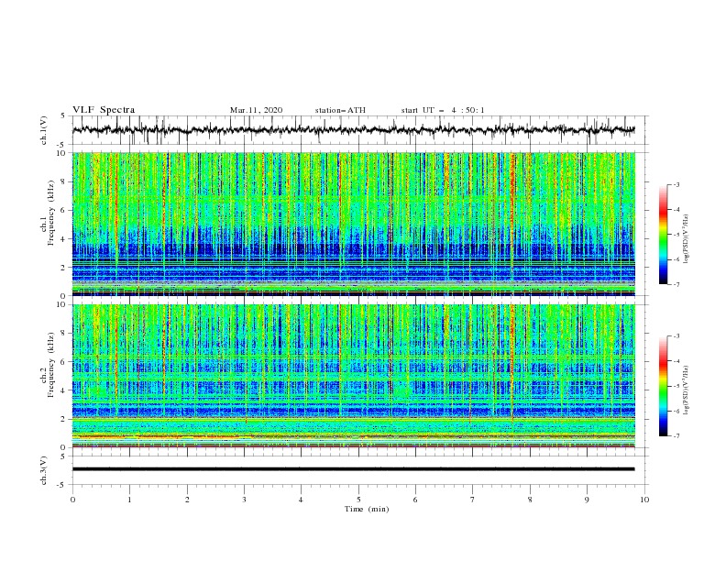Image resolution: width=726 pixels, height=561 pixels.
Task: Select the "start UT = 4 :50: 1" text
Action: (443, 110)
